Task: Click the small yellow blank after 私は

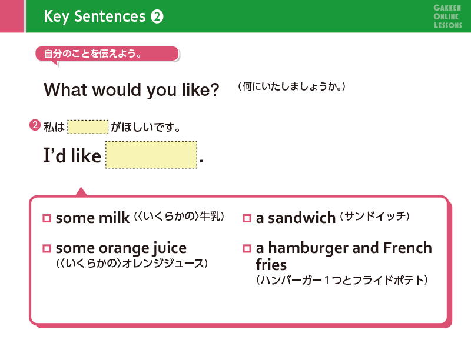Action: click(88, 126)
